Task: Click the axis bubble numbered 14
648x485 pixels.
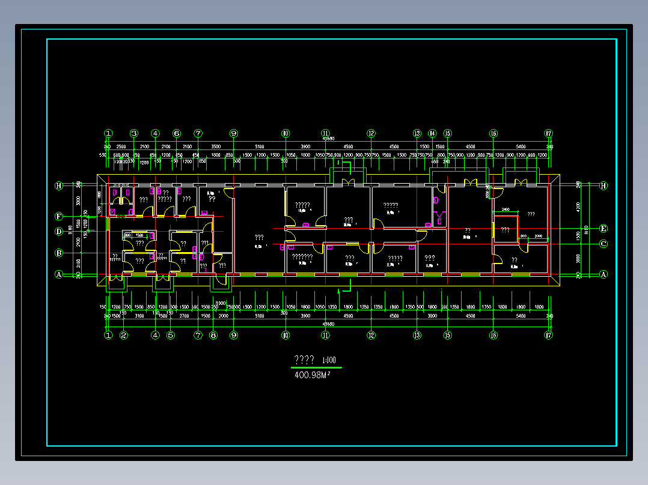Action: point(432,133)
